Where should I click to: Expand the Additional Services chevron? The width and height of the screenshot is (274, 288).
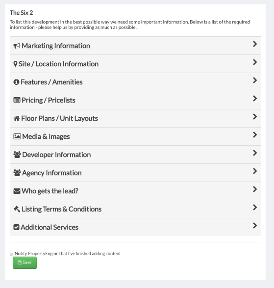[x=255, y=226]
